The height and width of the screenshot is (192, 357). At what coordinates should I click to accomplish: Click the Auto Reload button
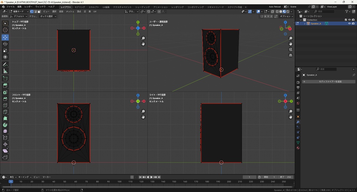click(275, 7)
